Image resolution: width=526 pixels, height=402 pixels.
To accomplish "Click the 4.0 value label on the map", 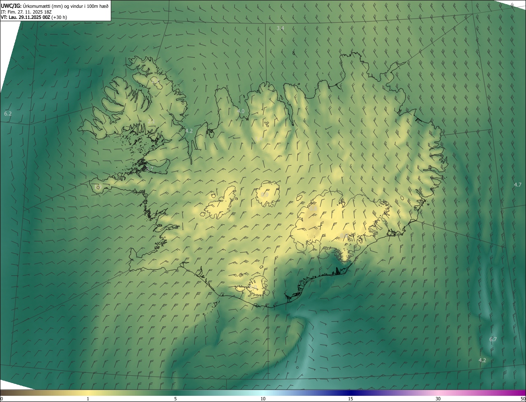I will pyautogui.click(x=241, y=111).
